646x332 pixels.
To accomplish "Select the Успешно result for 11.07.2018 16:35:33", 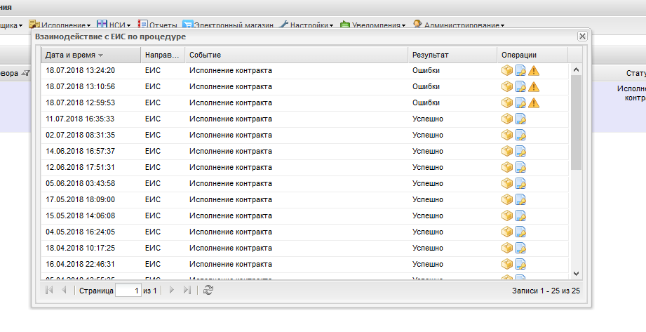I will pyautogui.click(x=428, y=119).
